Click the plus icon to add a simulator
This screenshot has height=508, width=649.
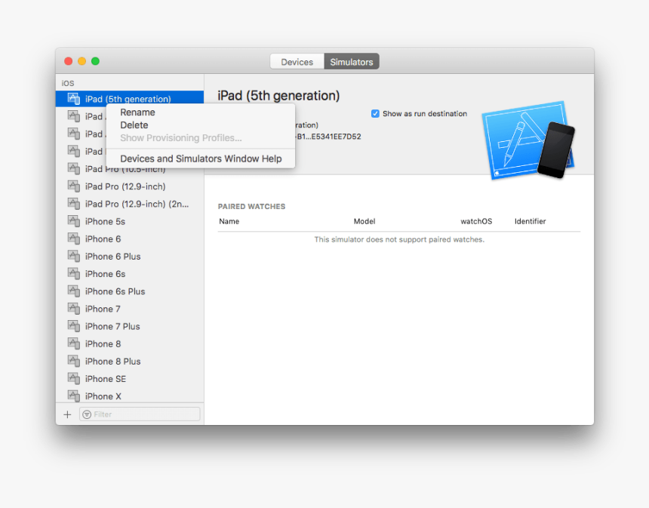(67, 414)
